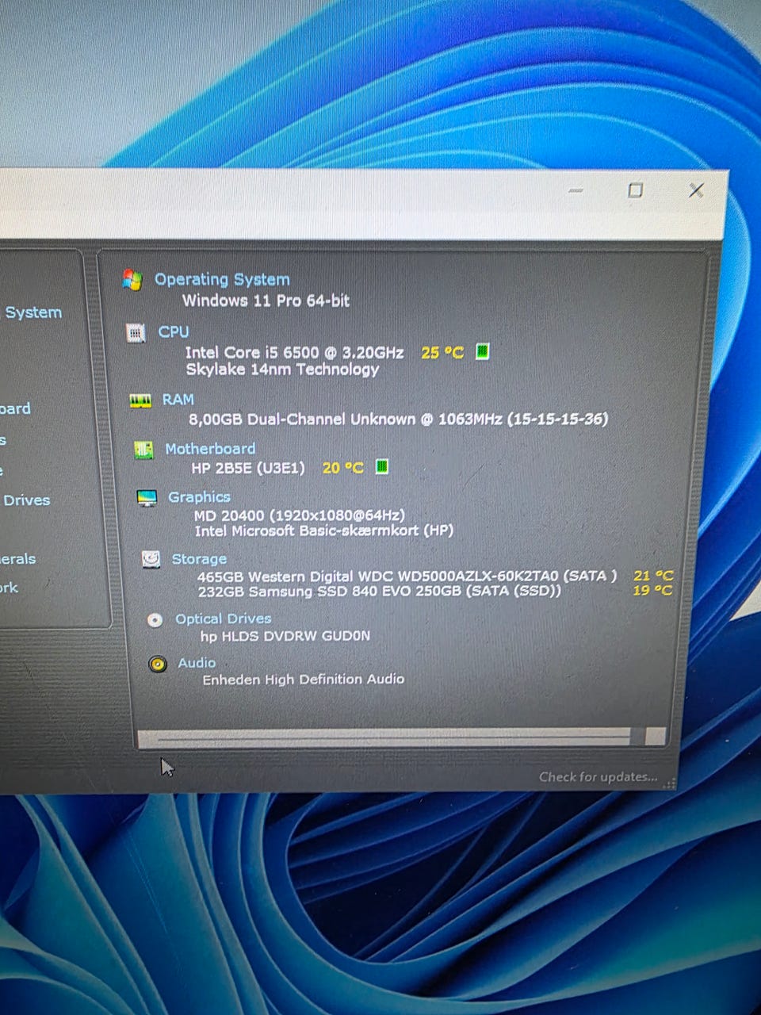Click the text Enheden High Definition Audio
This screenshot has width=761, height=1015.
pyautogui.click(x=304, y=680)
